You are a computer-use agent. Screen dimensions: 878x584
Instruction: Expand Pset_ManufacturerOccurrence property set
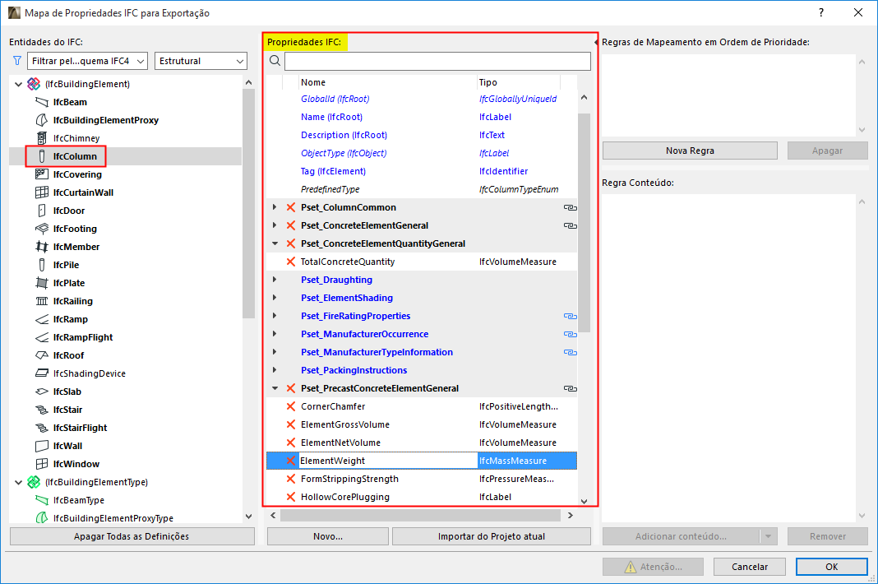coord(275,334)
